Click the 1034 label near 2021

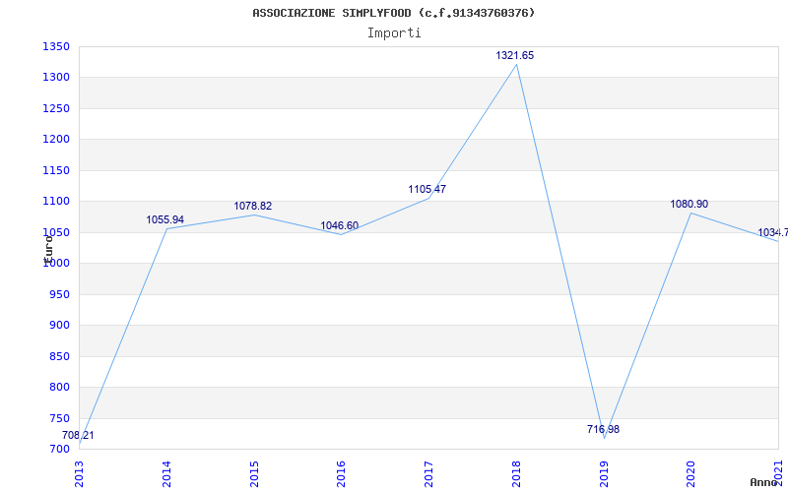coord(772,233)
